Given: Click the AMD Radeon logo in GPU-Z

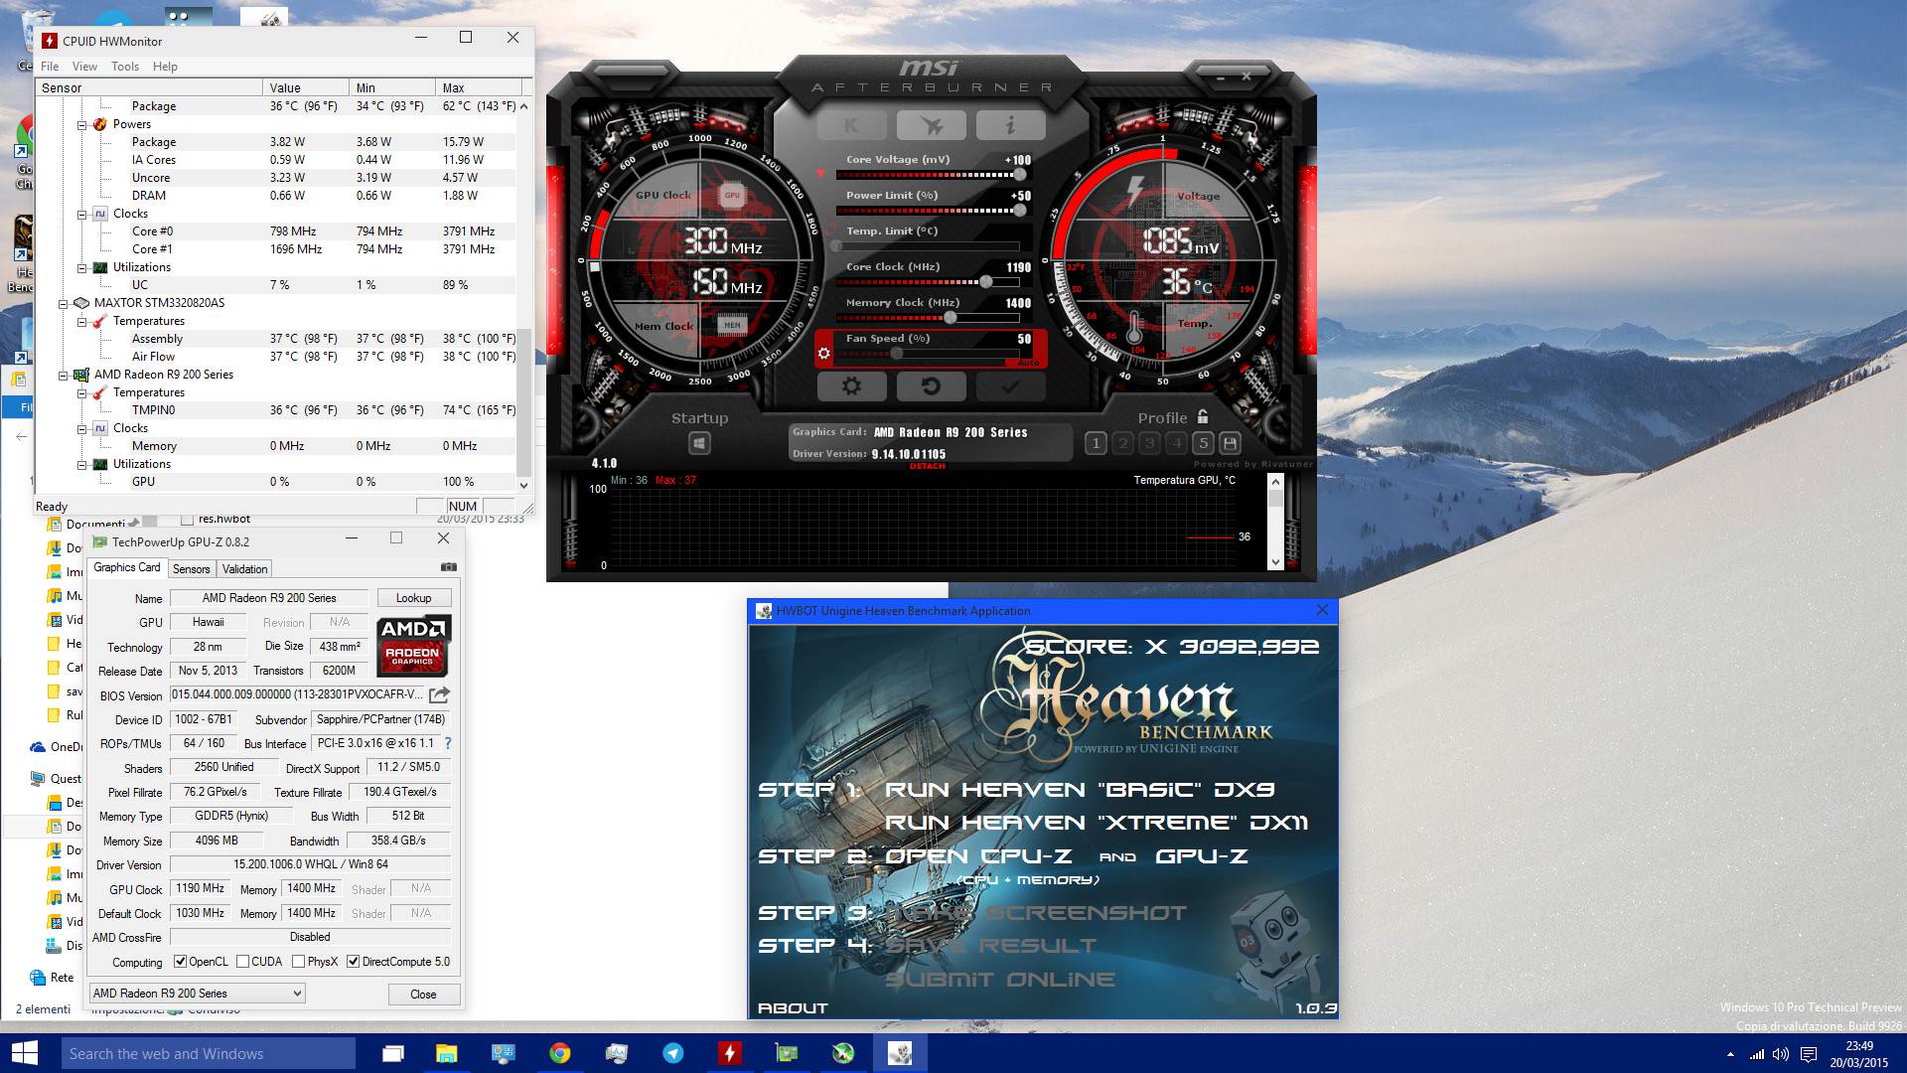Looking at the screenshot, I should pos(414,646).
